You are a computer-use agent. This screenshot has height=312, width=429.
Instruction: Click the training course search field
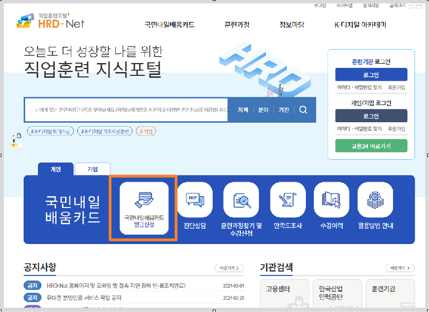coord(127,110)
